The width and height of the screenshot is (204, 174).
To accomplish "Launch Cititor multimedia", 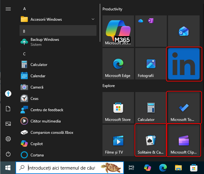I will click(58, 121).
